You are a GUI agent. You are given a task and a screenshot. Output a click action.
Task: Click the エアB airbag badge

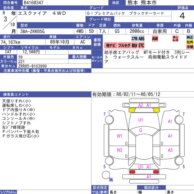tap(134, 39)
